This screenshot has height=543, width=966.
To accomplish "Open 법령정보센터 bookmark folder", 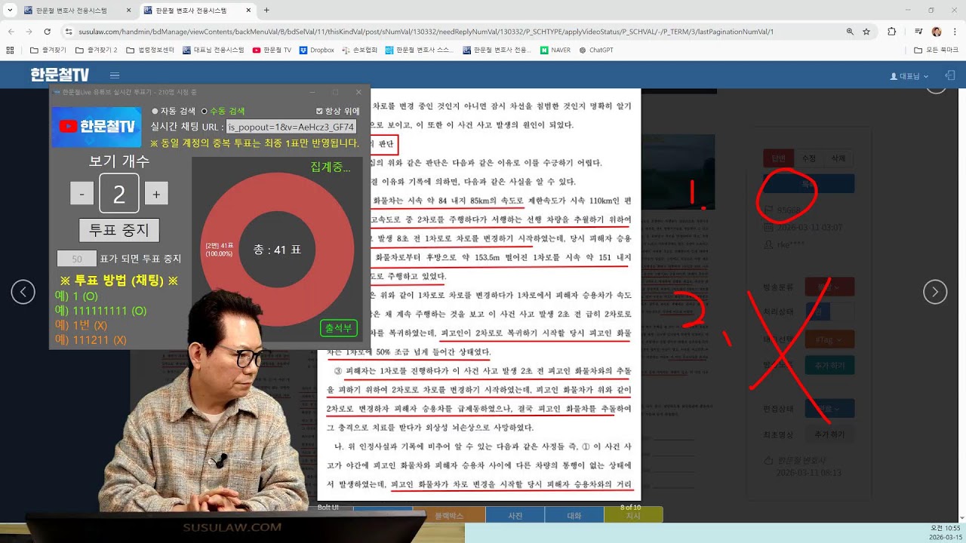I will pyautogui.click(x=150, y=50).
